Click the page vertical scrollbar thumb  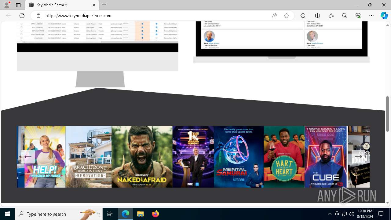pyautogui.click(x=388, y=114)
